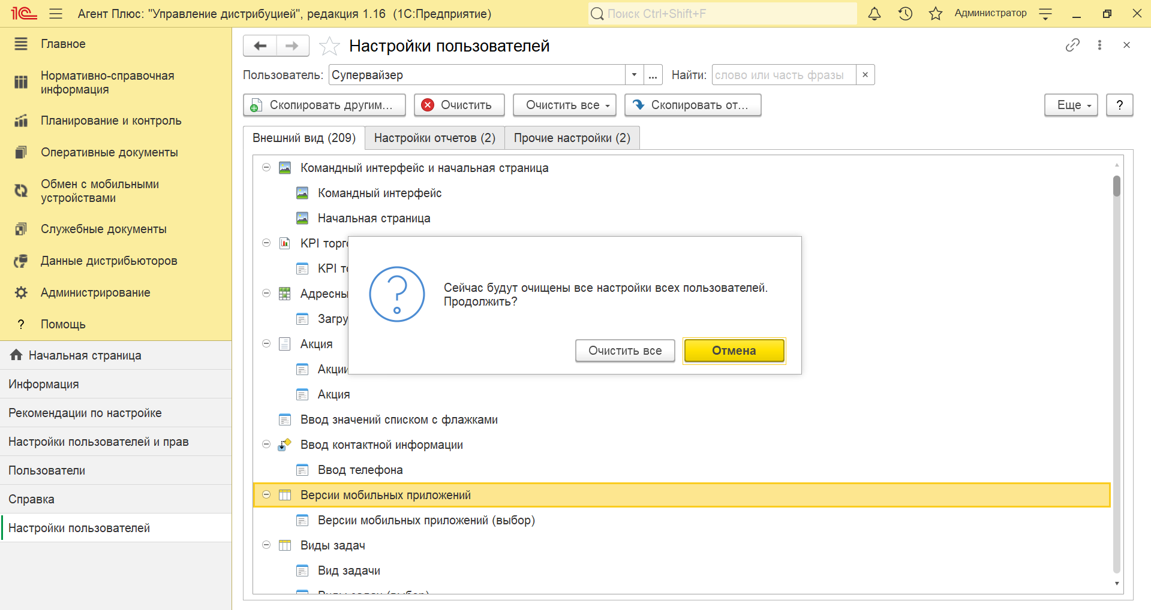Image resolution: width=1151 pixels, height=610 pixels.
Task: Open Очистить все dropdown button
Action: [x=564, y=105]
